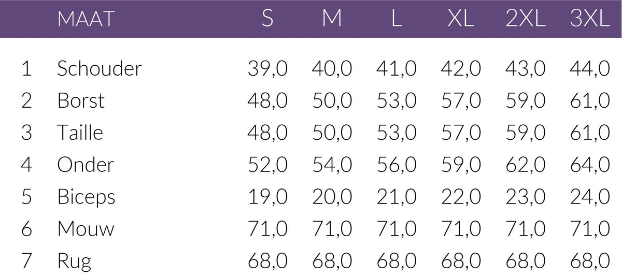
Task: Click the Rug row label
Action: pyautogui.click(x=74, y=261)
